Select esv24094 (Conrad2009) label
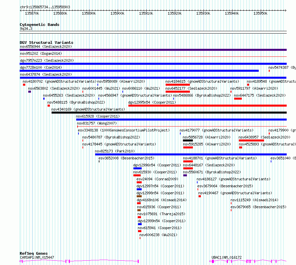Image resolution: width=296 pixels, height=265 pixels. (157, 179)
